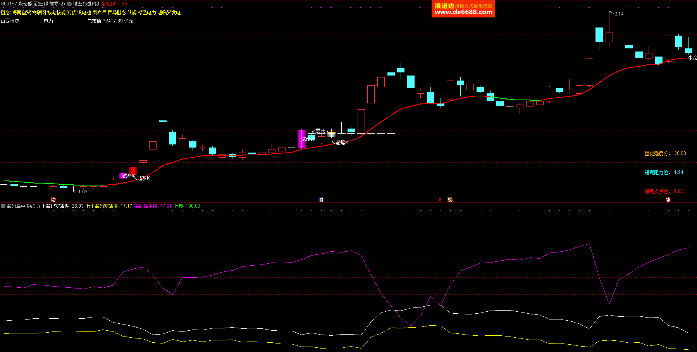Click the 2.14 high price marker
The height and width of the screenshot is (352, 697).
tap(619, 14)
